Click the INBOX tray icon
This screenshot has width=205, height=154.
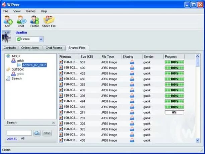pyautogui.click(x=8, y=56)
